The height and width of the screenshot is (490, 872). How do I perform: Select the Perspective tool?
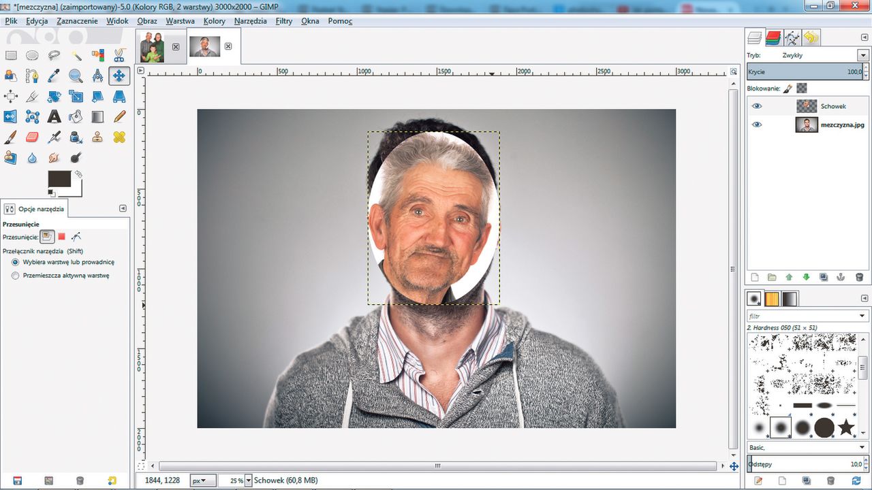(119, 96)
